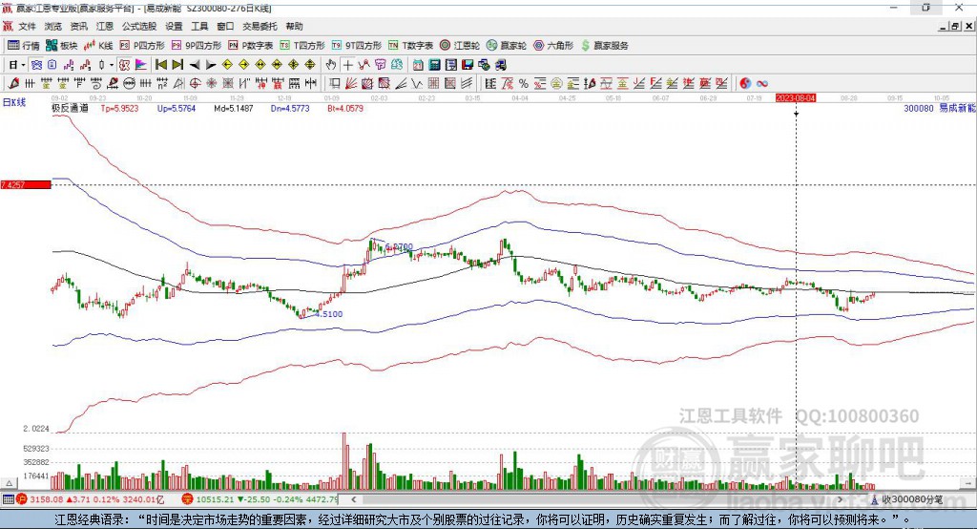Viewport: 977px width, 529px height.
Task: Open the 帮助 menu
Action: pos(294,26)
